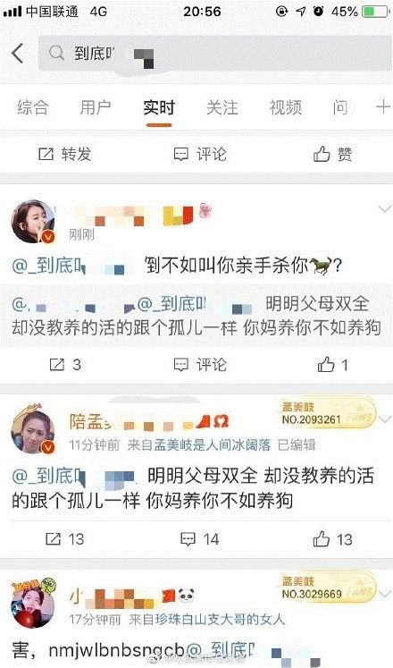Expand options chevron on first post
393x668 pixels.
click(384, 209)
